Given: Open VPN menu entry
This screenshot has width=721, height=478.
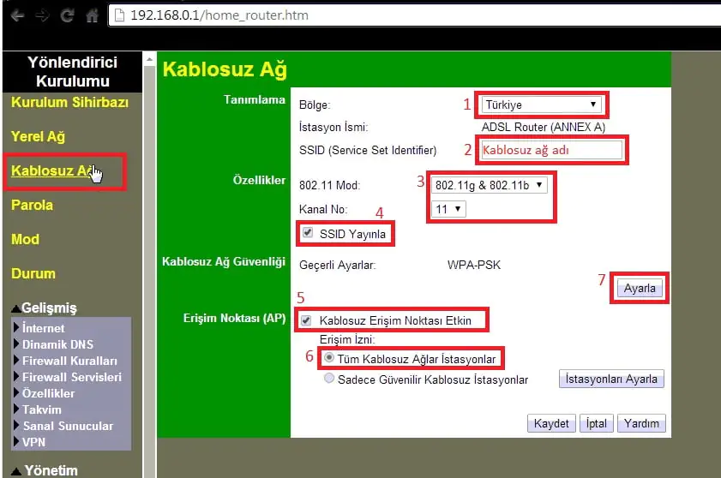Looking at the screenshot, I should pos(34,442).
